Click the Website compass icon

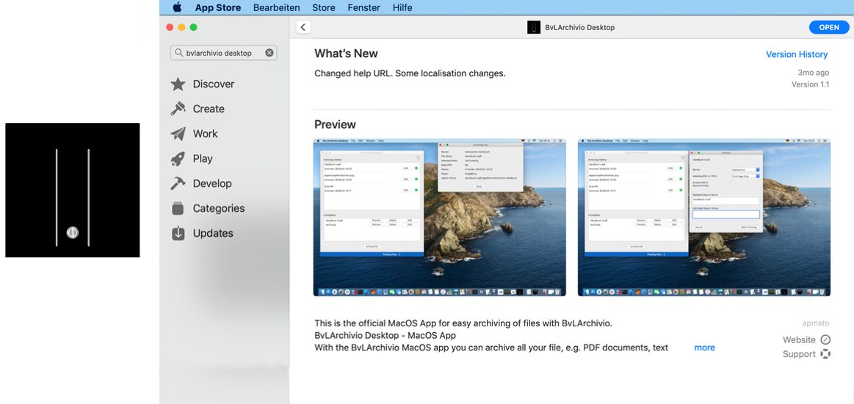tap(825, 339)
